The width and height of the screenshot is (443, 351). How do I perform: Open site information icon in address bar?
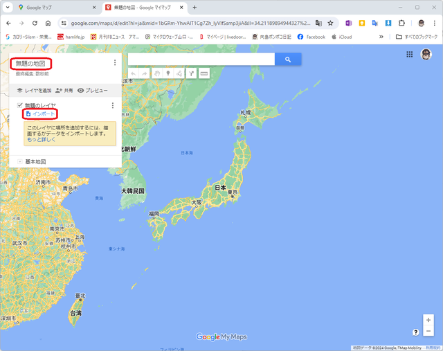(64, 23)
